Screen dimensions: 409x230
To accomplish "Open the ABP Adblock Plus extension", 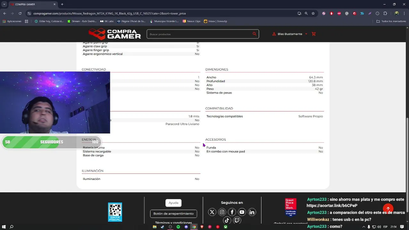I will click(339, 13).
